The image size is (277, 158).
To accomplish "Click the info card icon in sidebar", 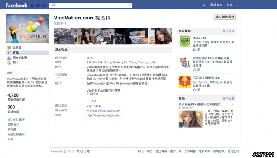I will point(9,53).
